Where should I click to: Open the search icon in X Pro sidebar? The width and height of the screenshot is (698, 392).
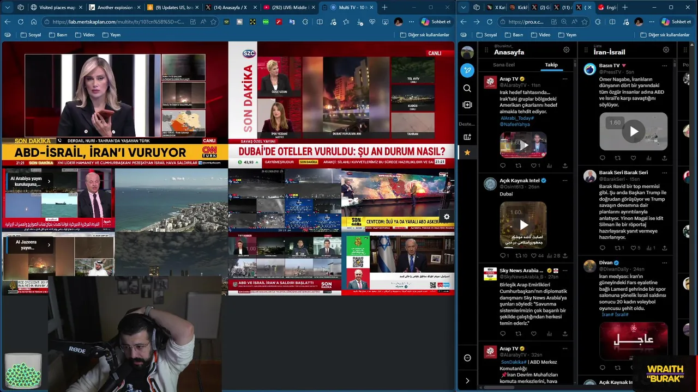point(467,88)
